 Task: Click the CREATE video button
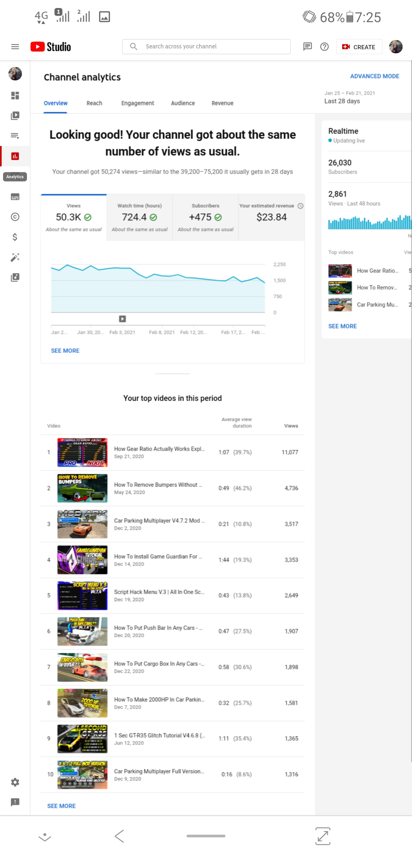tap(359, 47)
